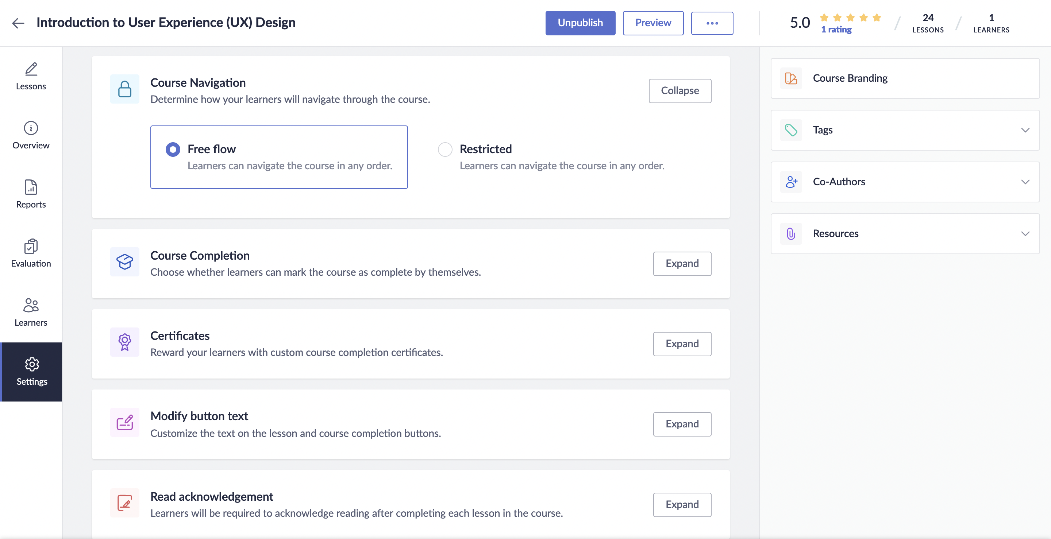
Task: Click the Unpublish button
Action: click(x=580, y=23)
